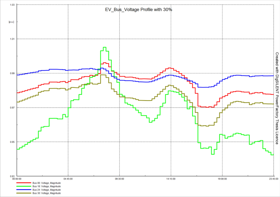Click the 09:30:00 time axis label

[x=119, y=179]
